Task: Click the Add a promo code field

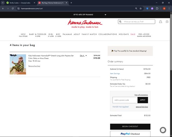Action: click(x=125, y=100)
